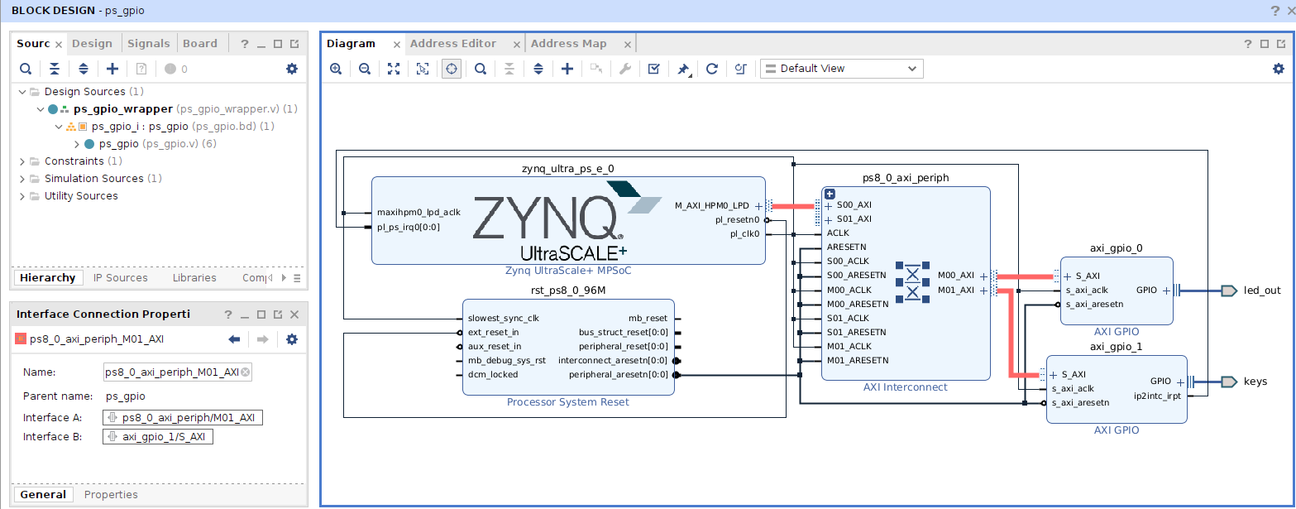Open the Signals tab

click(149, 44)
